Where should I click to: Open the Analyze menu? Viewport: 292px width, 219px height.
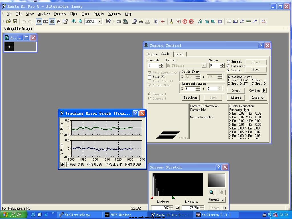pos(44,14)
